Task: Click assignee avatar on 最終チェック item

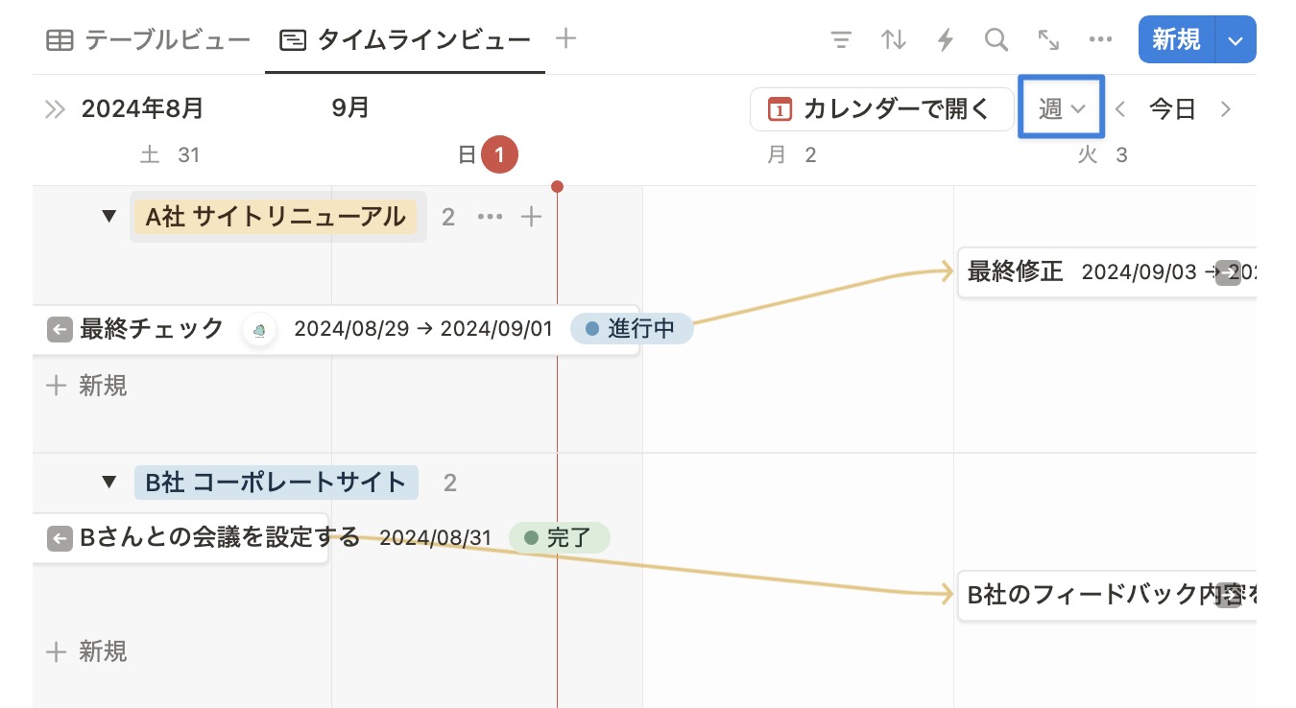Action: (x=259, y=330)
